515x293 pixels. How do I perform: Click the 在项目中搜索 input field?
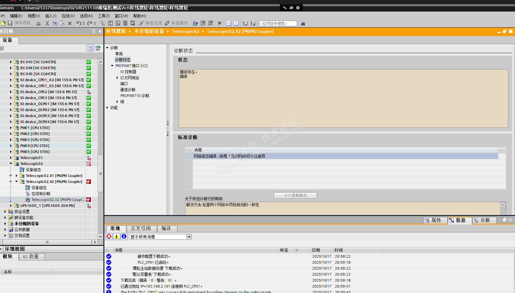coord(278,23)
